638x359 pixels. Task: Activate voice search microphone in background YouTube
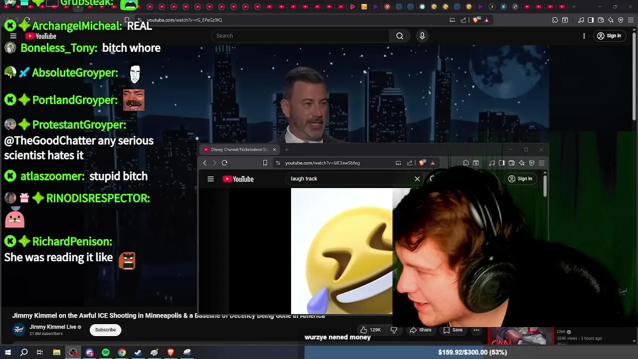point(422,36)
